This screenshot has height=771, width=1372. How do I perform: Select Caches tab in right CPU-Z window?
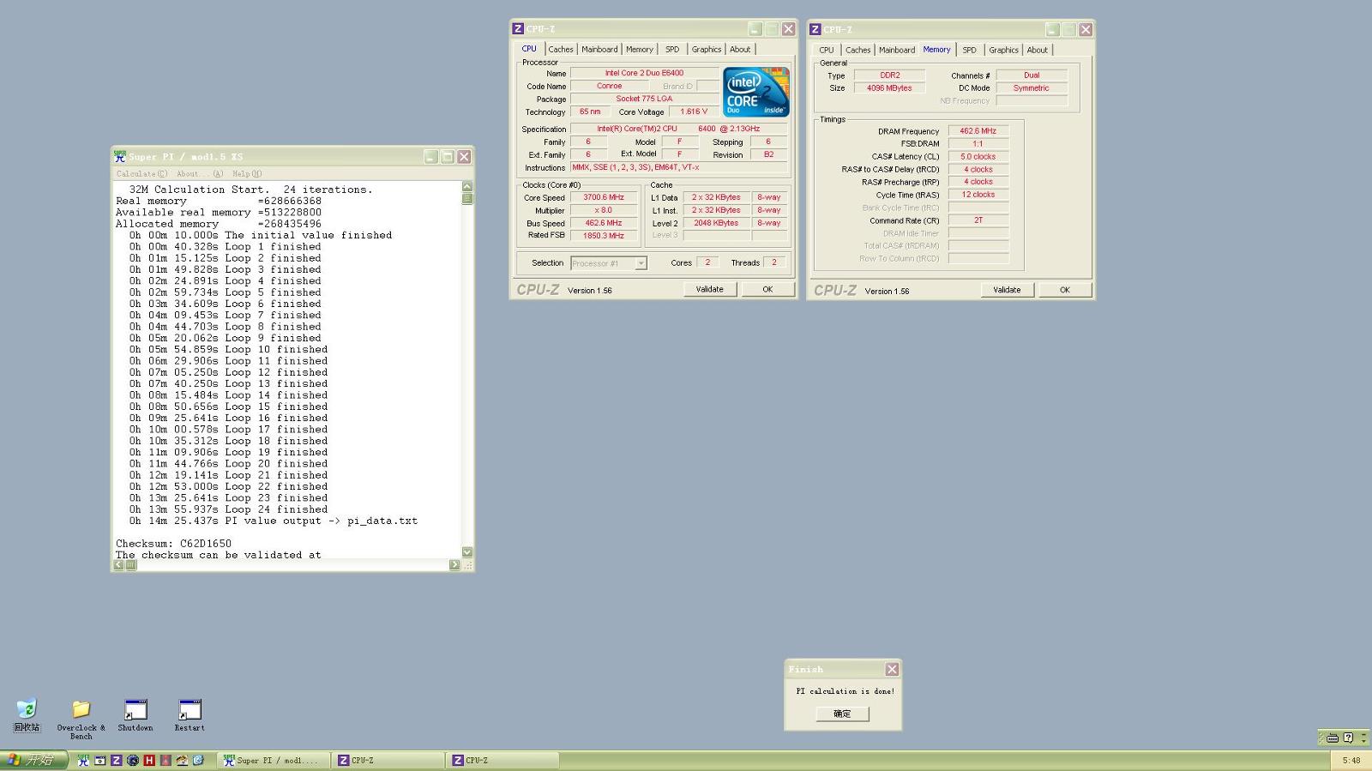click(x=857, y=50)
